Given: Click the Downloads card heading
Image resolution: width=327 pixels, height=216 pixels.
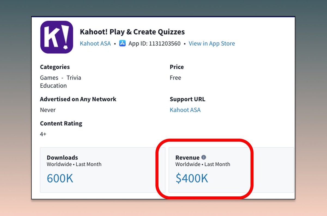Looking at the screenshot, I should [x=62, y=158].
